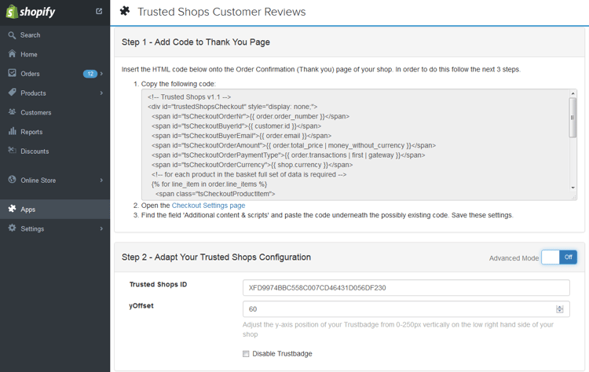Click the Shopify logo
Image resolution: width=589 pixels, height=372 pixels.
(x=31, y=12)
